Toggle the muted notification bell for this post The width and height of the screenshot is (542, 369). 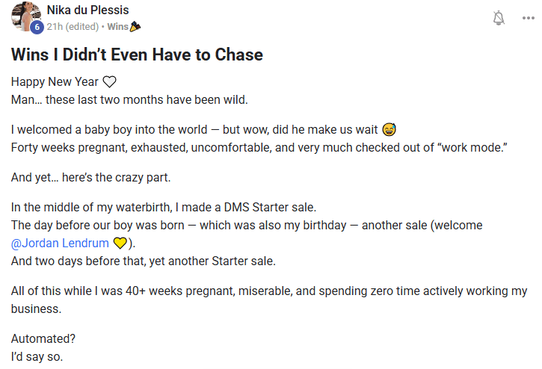click(499, 18)
